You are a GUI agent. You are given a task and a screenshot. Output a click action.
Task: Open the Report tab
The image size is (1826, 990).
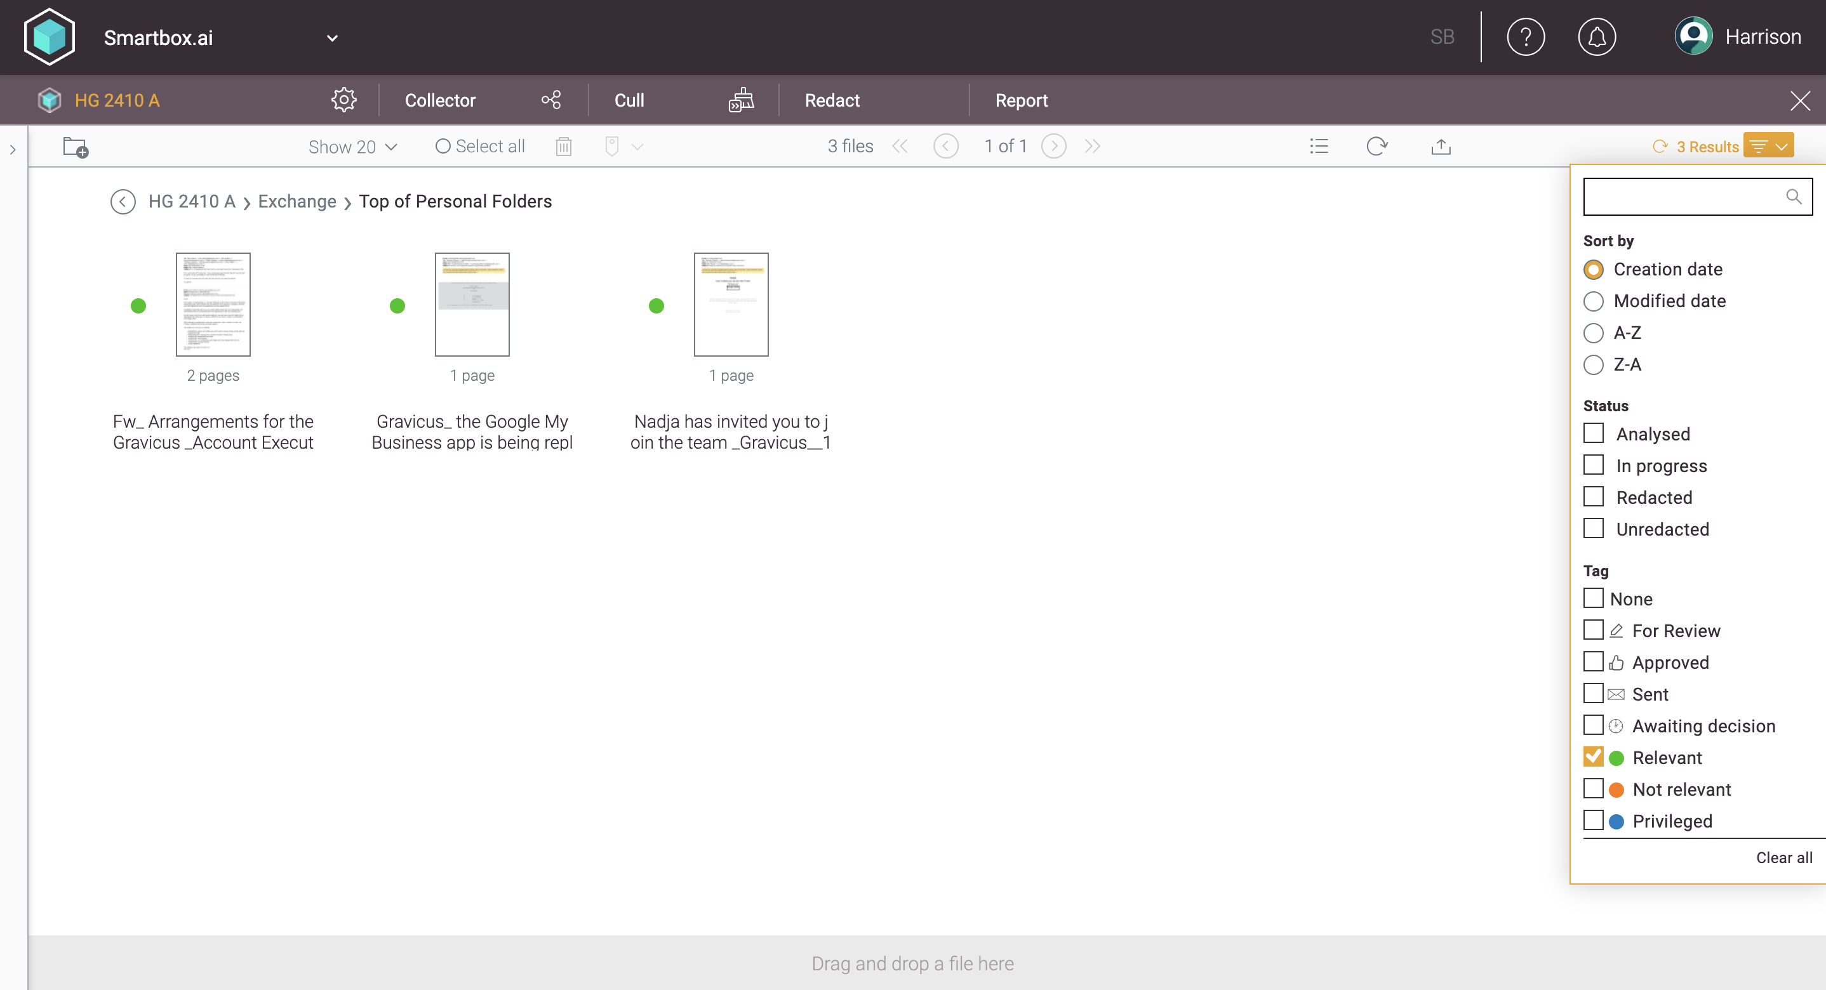[1021, 100]
